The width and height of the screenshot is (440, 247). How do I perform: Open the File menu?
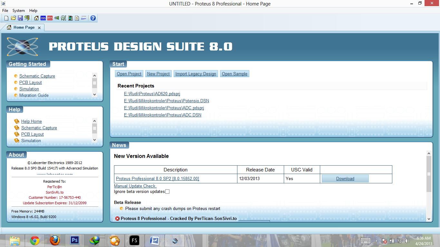pos(5,11)
